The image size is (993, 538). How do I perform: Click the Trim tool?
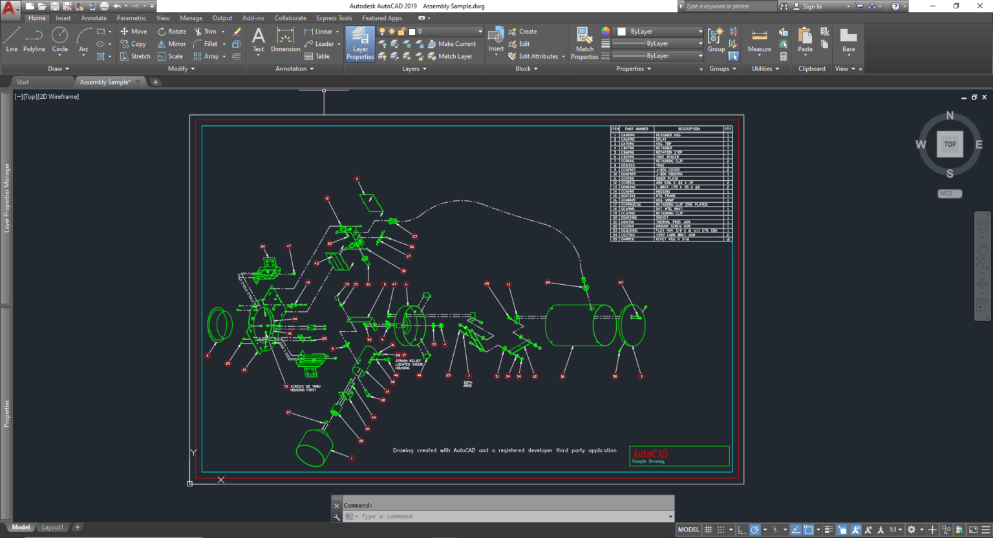tap(205, 31)
